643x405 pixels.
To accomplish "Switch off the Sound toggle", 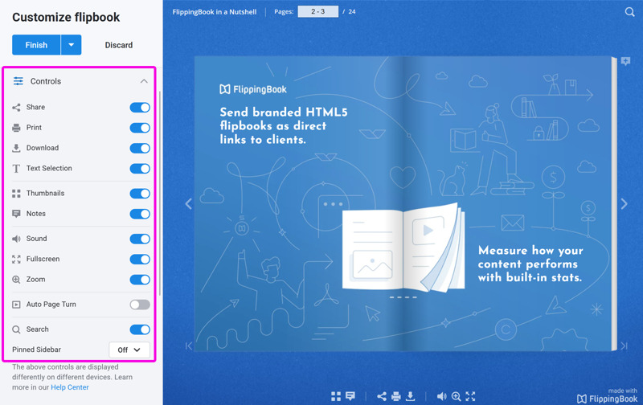I will click(x=140, y=239).
